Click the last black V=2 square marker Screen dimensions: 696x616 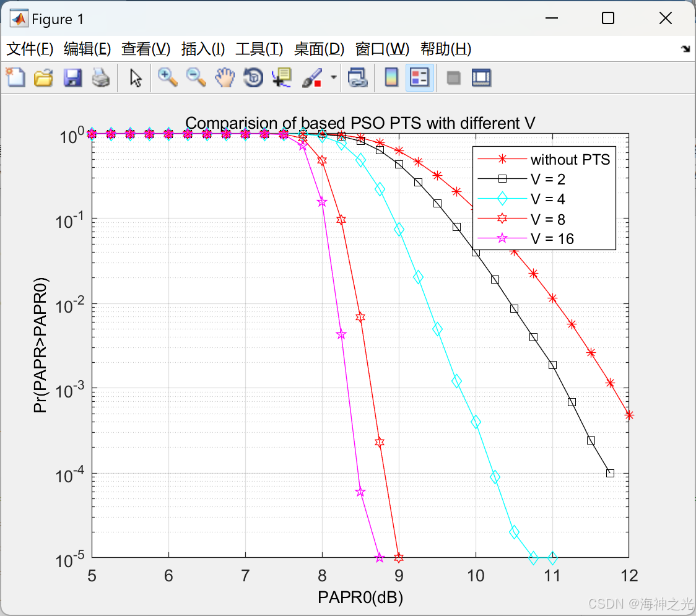(x=610, y=473)
